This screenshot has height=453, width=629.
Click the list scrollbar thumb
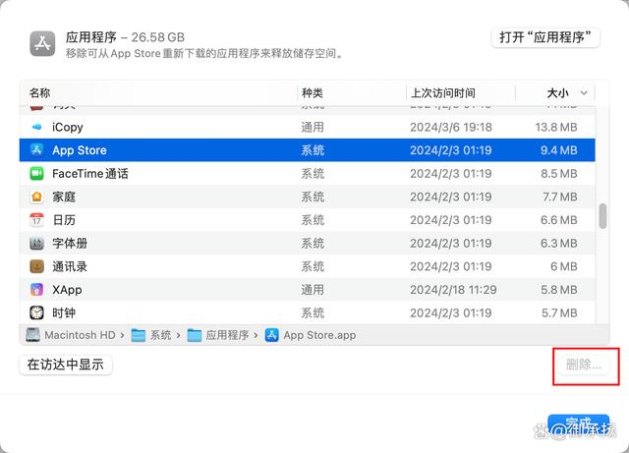coord(602,216)
